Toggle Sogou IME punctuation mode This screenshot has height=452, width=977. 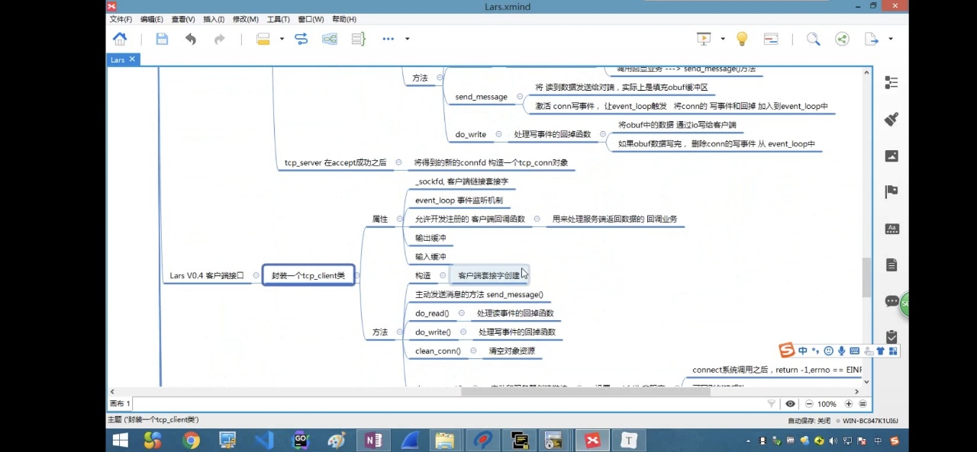815,351
